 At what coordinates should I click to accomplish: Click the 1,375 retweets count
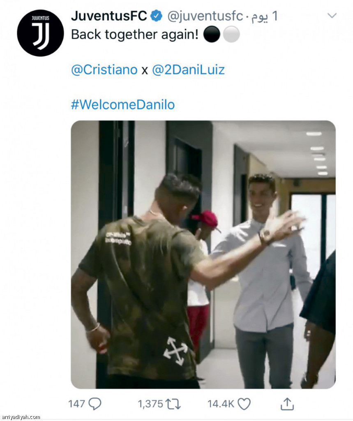pyautogui.click(x=150, y=404)
